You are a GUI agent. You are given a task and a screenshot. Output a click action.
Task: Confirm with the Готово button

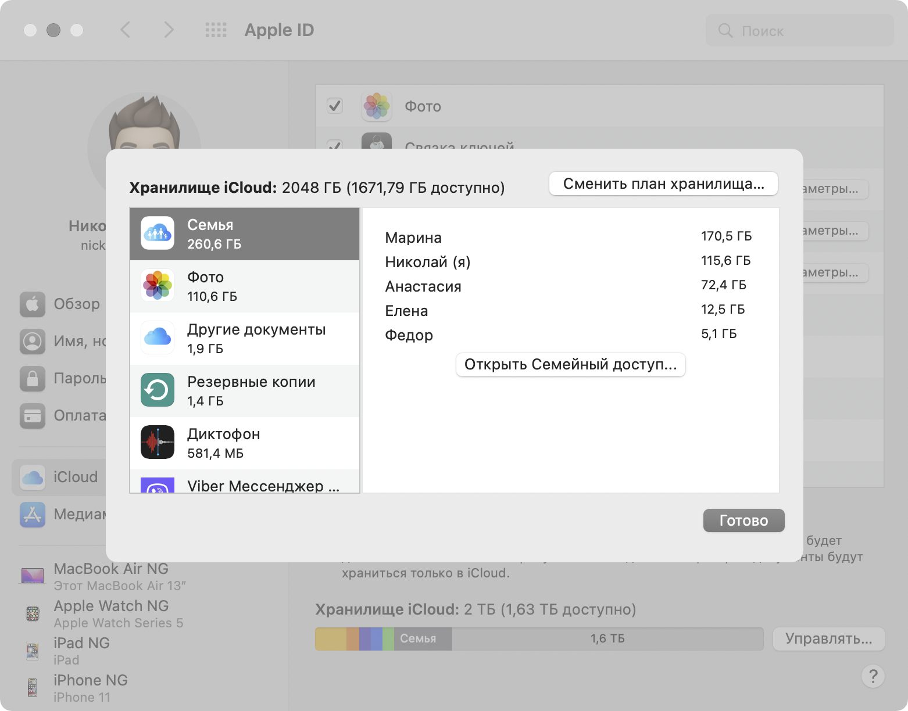pos(743,520)
